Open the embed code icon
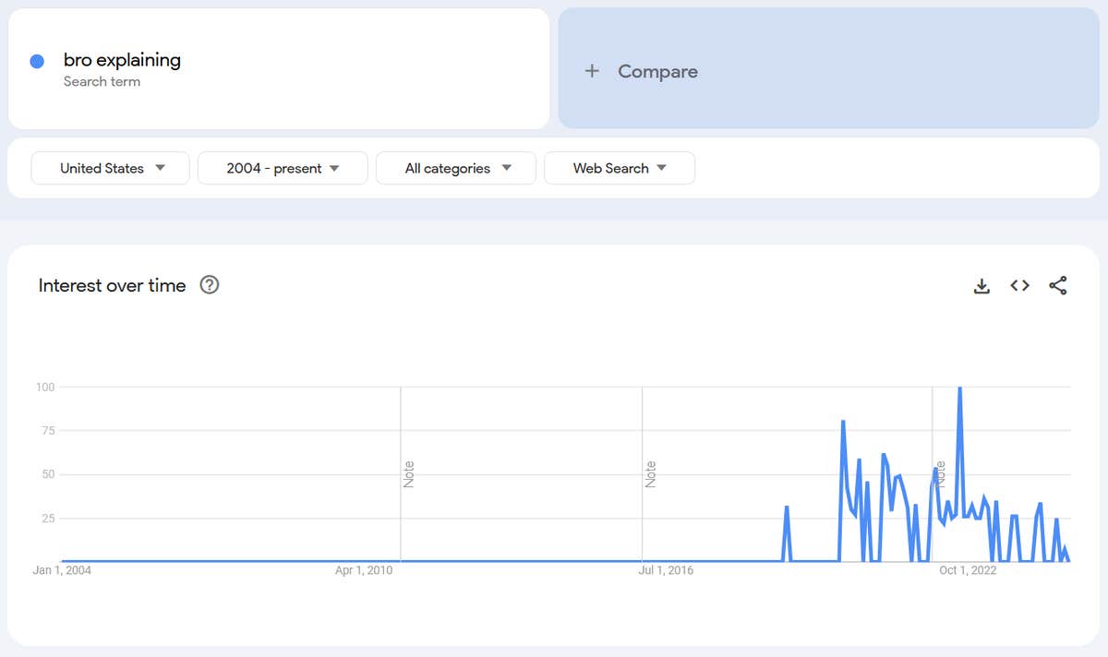The image size is (1108, 657). coord(1019,286)
